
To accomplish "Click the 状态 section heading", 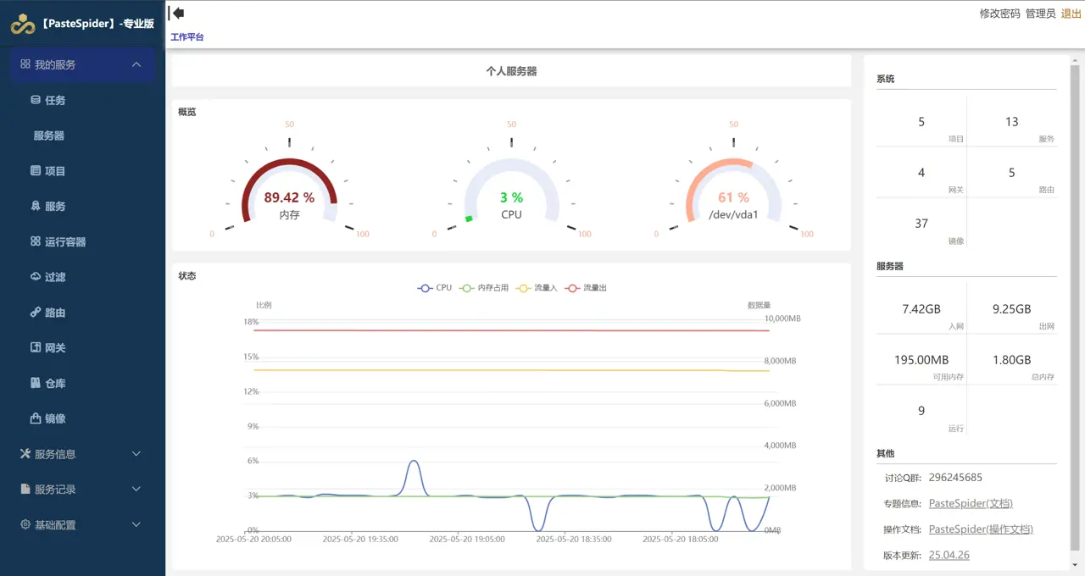I will 186,276.
